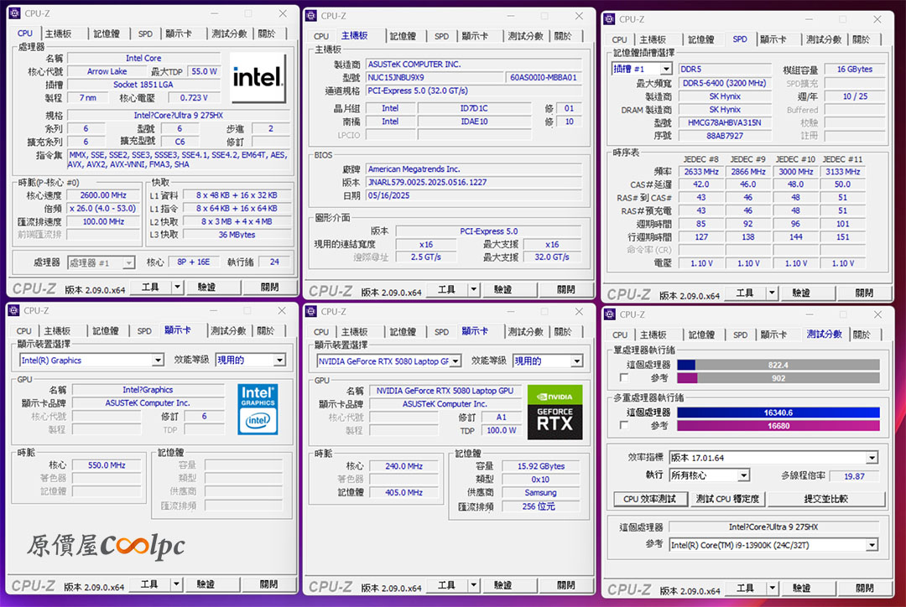Viewport: 906px width, 607px height.
Task: Close the CPU tab window with the X
Action: coord(283,13)
